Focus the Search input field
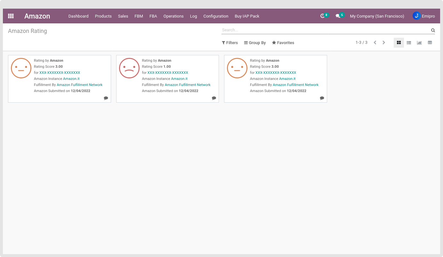Viewport: 443px width, 257px height. (x=325, y=30)
